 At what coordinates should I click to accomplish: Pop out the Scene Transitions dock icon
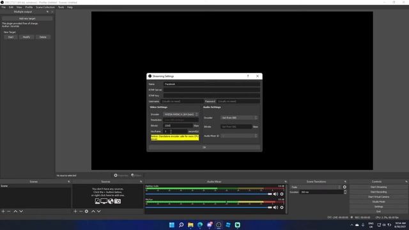(x=345, y=181)
